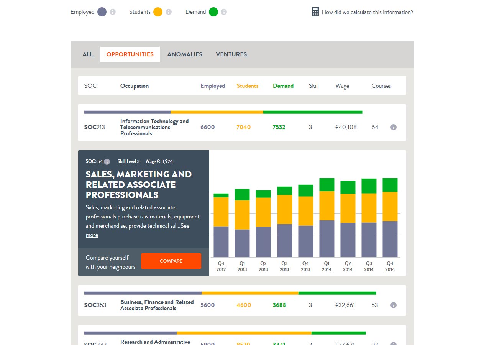
Task: Sort by the Wage column header
Action: pyautogui.click(x=342, y=86)
